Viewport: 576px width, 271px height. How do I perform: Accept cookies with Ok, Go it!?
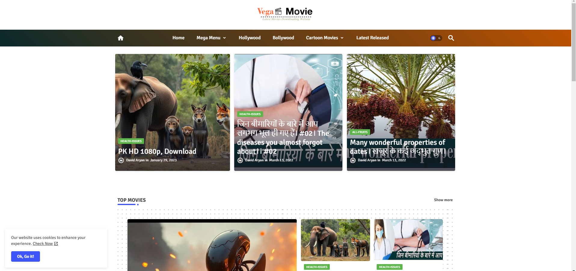pos(26,256)
